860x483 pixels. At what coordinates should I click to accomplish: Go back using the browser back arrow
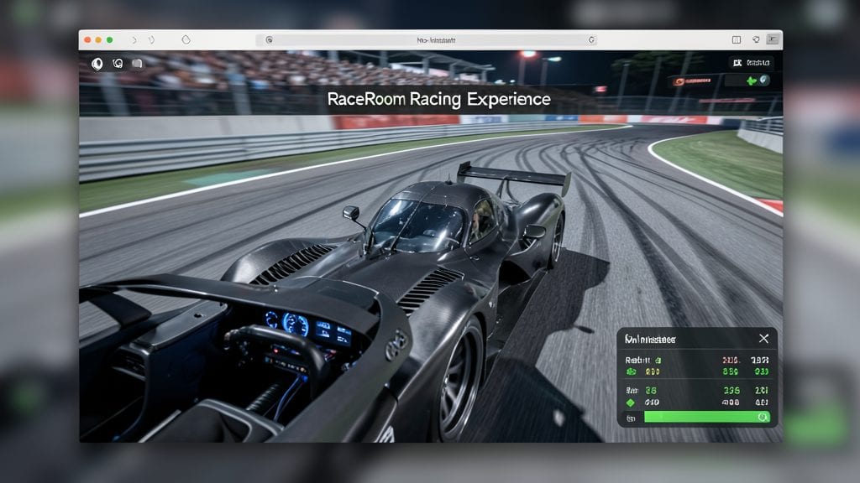pyautogui.click(x=134, y=40)
